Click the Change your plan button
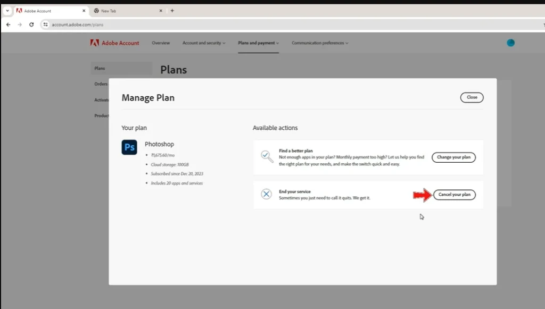The width and height of the screenshot is (545, 309). coord(453,157)
